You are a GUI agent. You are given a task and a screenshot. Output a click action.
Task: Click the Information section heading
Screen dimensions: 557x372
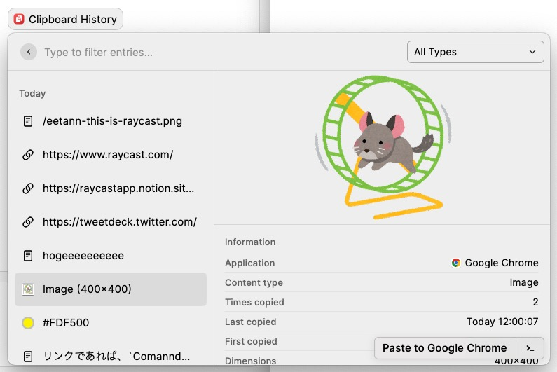(250, 242)
